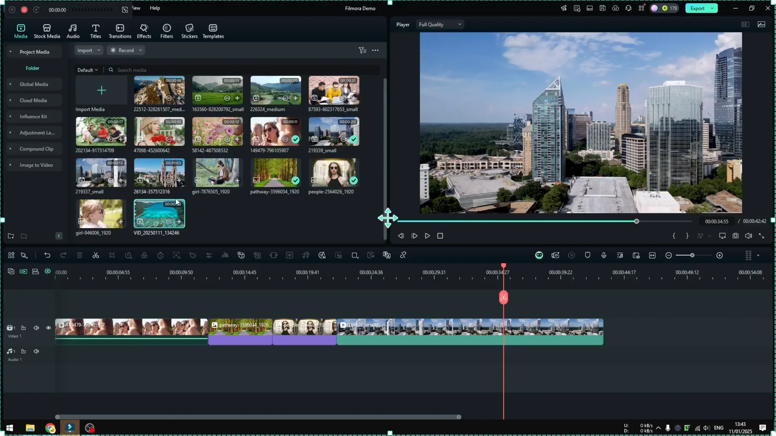The width and height of the screenshot is (776, 436).
Task: Step to the previous frame
Action: point(401,236)
